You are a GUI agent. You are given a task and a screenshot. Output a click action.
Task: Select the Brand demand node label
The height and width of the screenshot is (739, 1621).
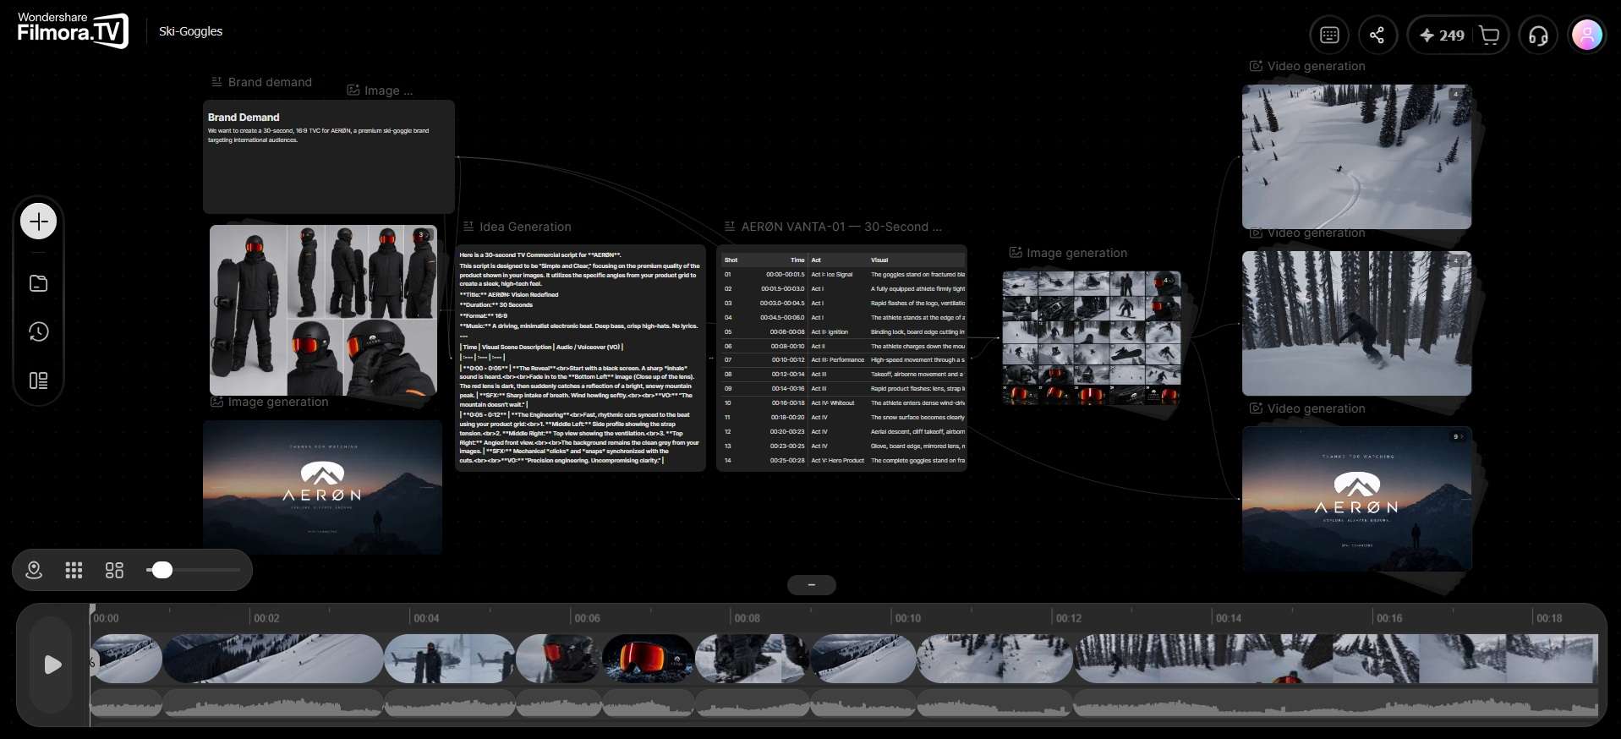coord(261,82)
